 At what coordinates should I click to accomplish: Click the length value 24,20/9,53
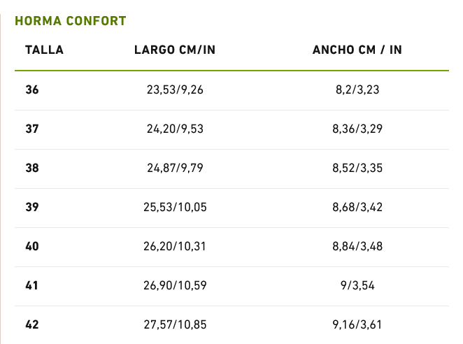175,129
